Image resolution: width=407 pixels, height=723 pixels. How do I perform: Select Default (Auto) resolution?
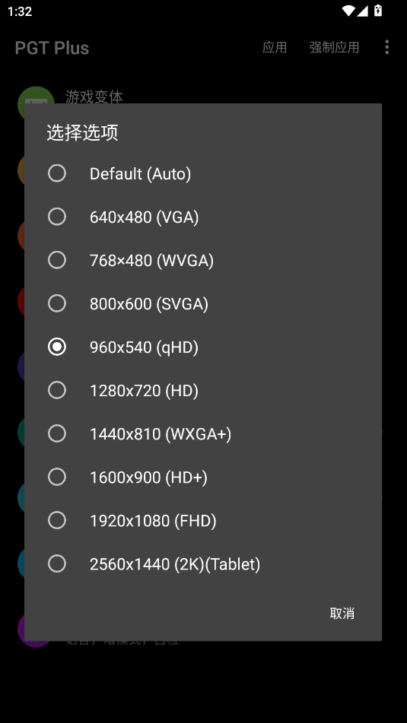(x=203, y=173)
